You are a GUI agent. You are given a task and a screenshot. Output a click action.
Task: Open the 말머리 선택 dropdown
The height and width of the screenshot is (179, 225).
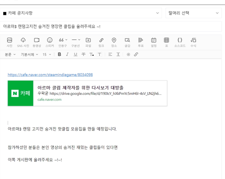tap(194, 13)
